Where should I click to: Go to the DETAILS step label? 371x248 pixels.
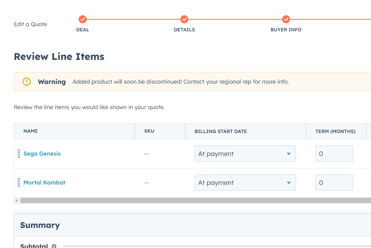pos(184,30)
